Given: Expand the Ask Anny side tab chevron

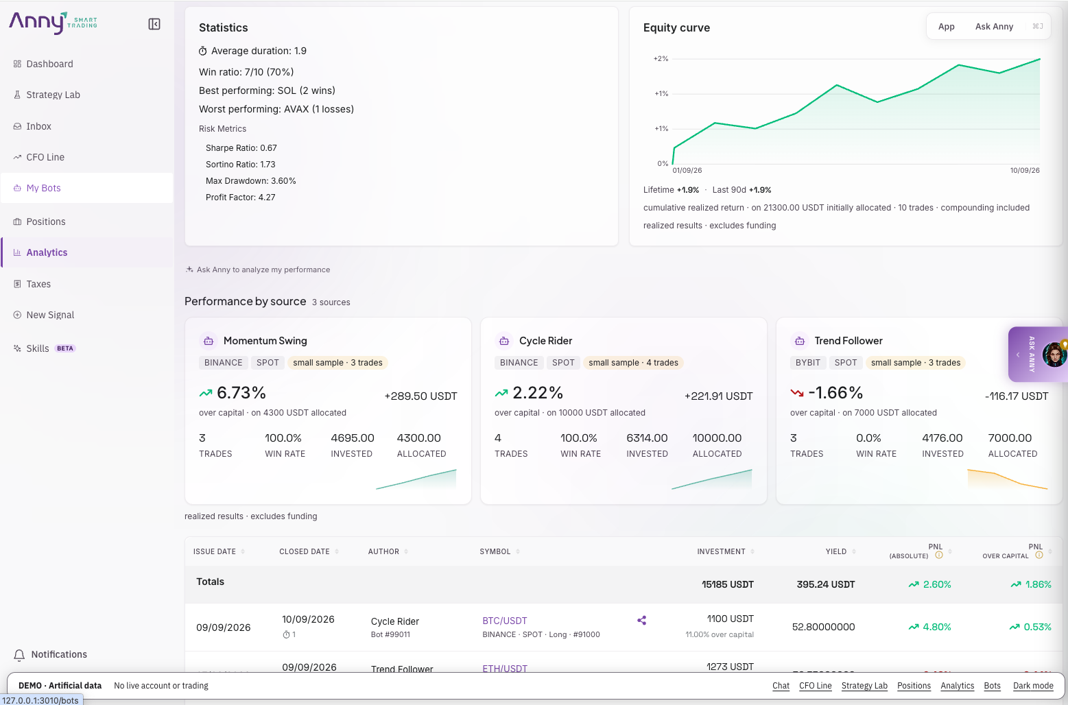Looking at the screenshot, I should [x=1018, y=355].
